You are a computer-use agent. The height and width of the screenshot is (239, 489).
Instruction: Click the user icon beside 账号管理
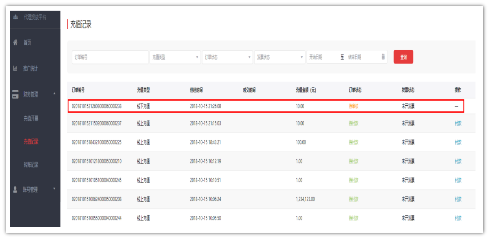point(16,190)
